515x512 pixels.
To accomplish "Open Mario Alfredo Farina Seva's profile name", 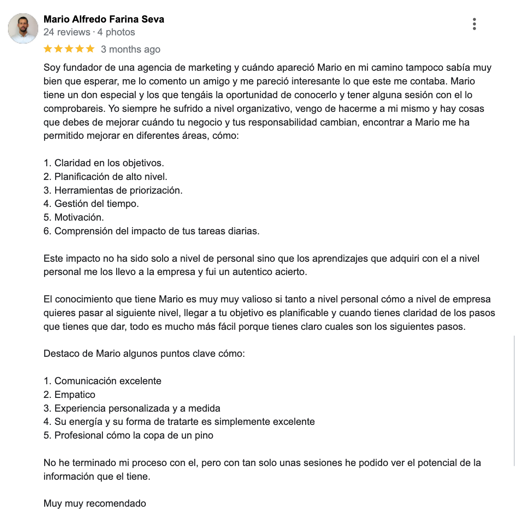I will pyautogui.click(x=104, y=19).
